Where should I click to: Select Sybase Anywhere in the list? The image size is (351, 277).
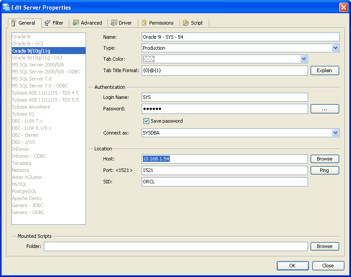49,107
